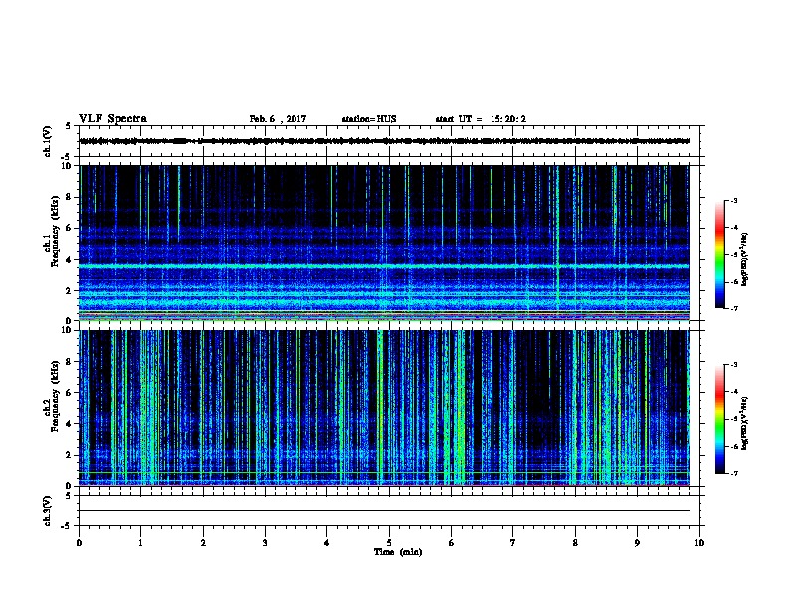788x609 pixels.
Task: Click the ch.2 frequency tick "8"
Action: click(69, 362)
